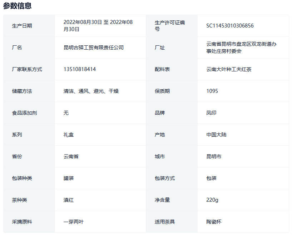
Task: Click the factory address text
Action: (x=241, y=47)
